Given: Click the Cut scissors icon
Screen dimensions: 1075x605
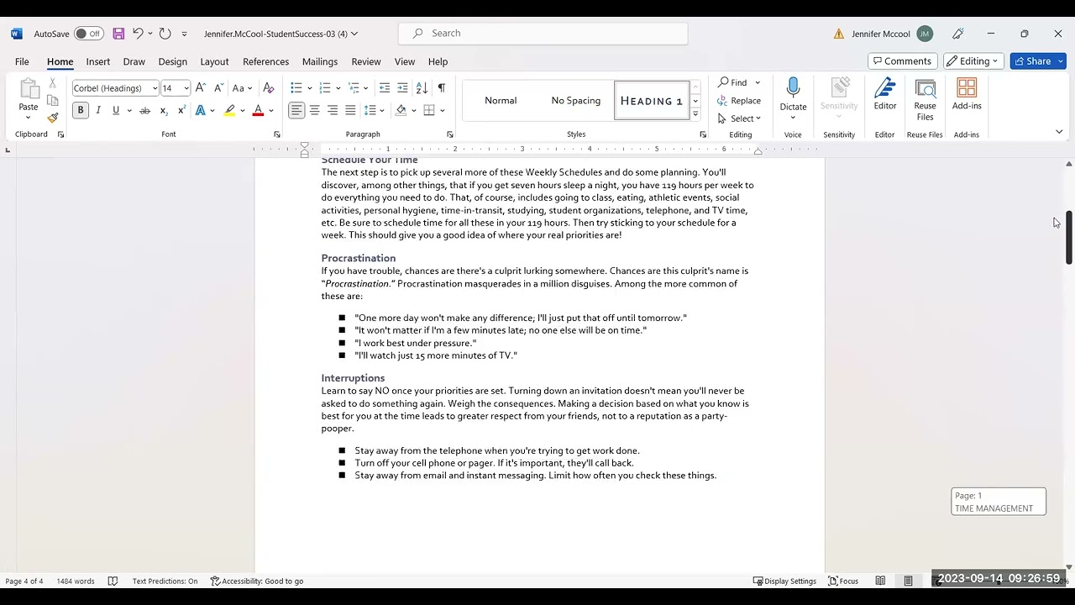Looking at the screenshot, I should pos(52,83).
